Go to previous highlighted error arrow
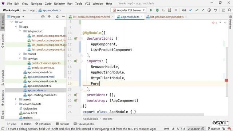 [220, 23]
